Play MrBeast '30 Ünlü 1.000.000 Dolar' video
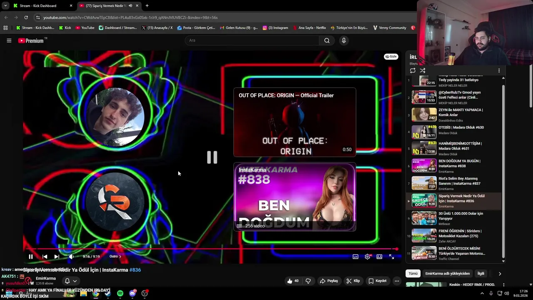Screen dimensions: 533x300 click(x=454, y=218)
